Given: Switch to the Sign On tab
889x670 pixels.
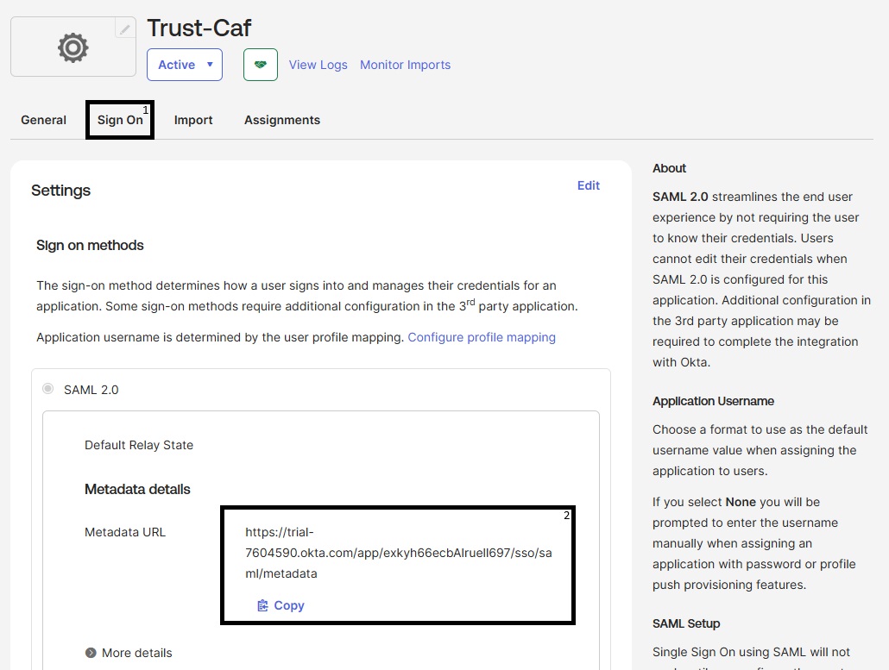Looking at the screenshot, I should pyautogui.click(x=120, y=120).
